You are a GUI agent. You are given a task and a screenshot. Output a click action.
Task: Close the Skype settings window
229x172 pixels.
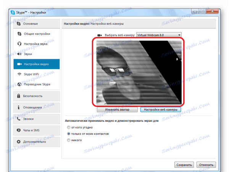click(212, 11)
